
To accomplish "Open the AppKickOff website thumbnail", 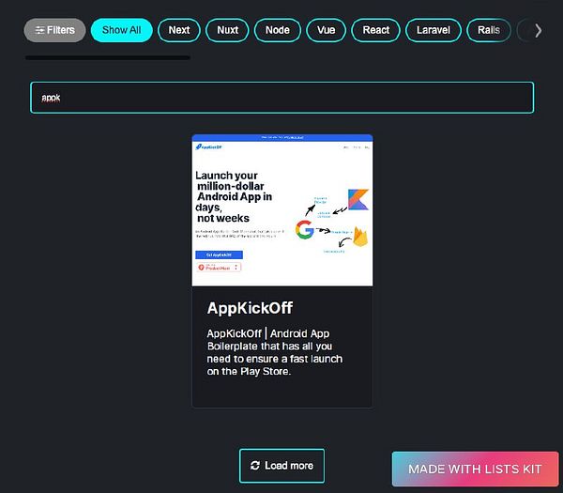I will (x=282, y=210).
